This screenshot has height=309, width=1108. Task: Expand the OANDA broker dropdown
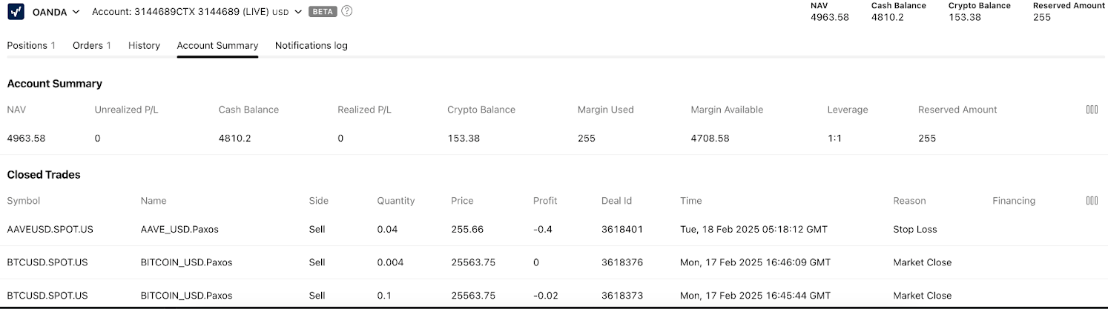[56, 12]
